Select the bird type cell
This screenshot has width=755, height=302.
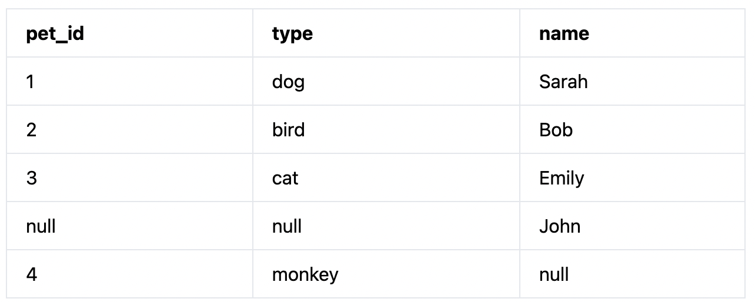tap(386, 129)
